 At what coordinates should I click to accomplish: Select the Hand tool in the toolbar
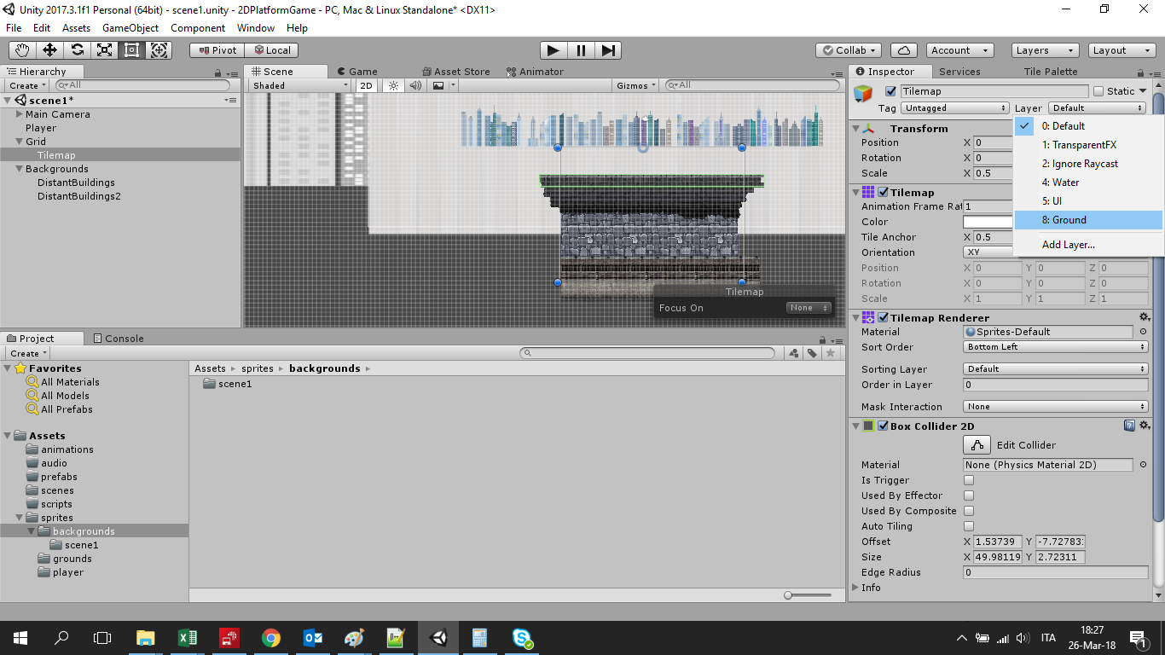point(23,50)
